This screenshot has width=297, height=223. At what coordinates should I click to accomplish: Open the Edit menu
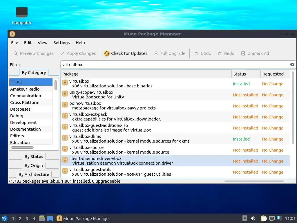click(x=28, y=43)
